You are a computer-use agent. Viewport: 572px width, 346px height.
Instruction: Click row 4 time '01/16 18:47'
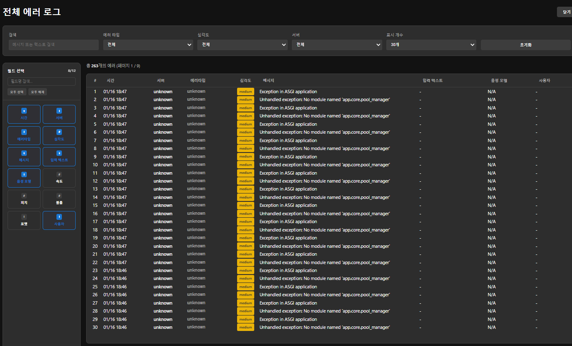pyautogui.click(x=115, y=116)
